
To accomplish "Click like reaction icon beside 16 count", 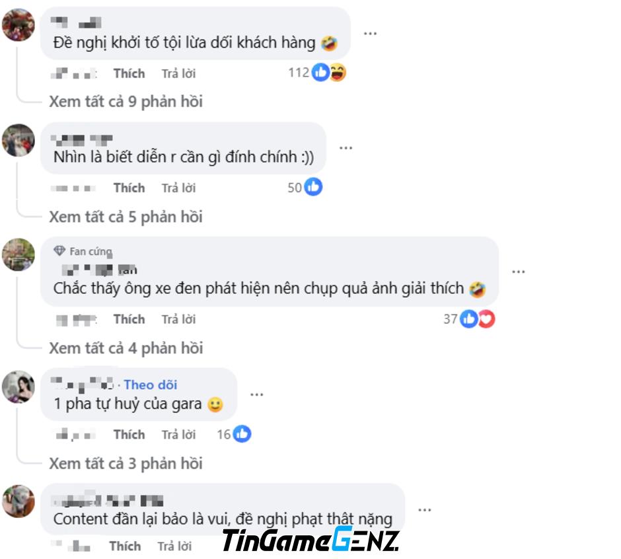I will (242, 434).
